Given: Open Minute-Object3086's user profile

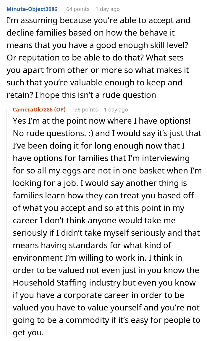Looking at the screenshot, I should point(32,9).
